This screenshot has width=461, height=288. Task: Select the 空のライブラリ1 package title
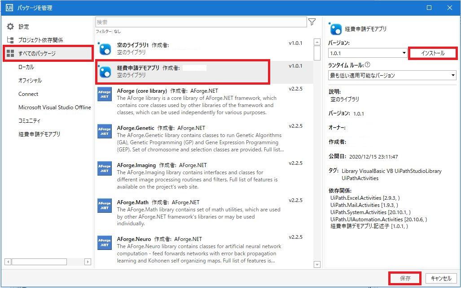point(133,45)
